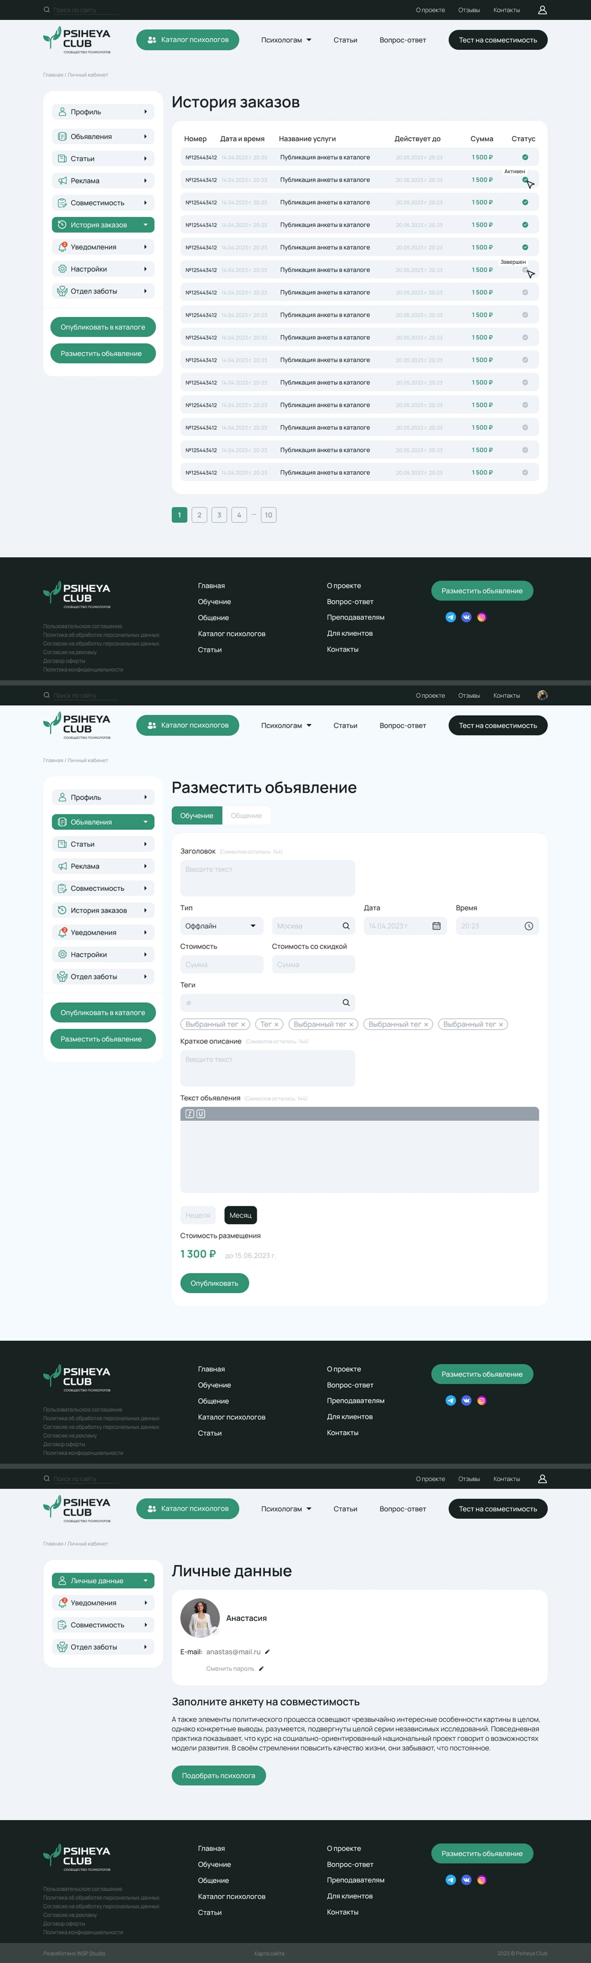Screen dimensions: 591x1963
Task: Open Отзывы in Личные данные page top bar
Action: (469, 1479)
